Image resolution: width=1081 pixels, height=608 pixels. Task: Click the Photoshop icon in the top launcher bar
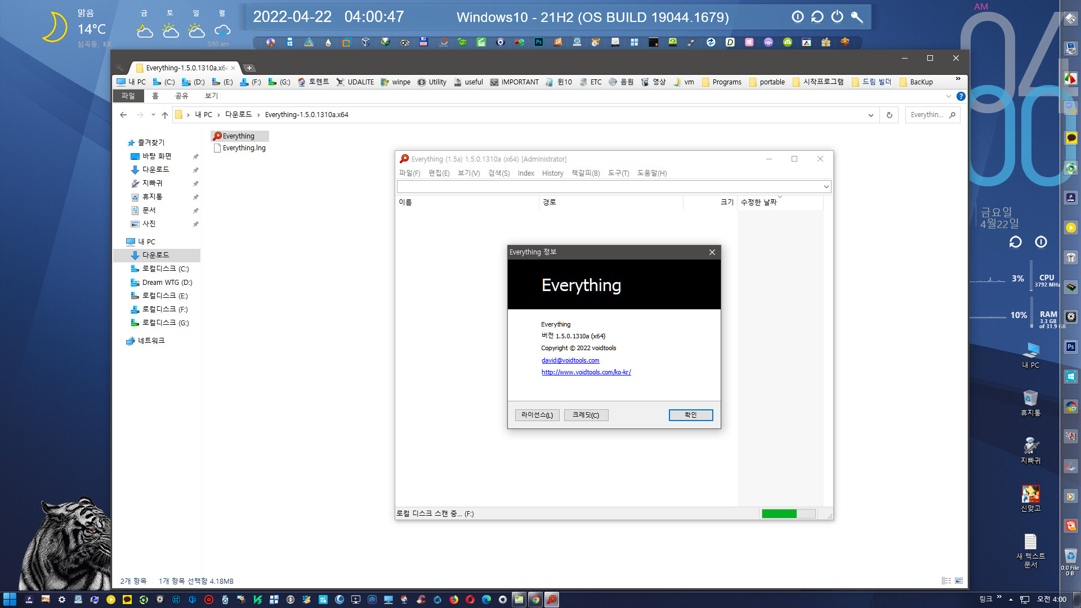[x=539, y=42]
